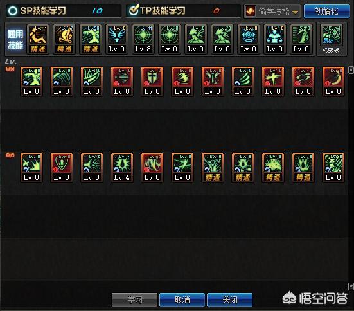Select the SP技能学习 radio option
Screen dimensions: 354x311
tap(13, 11)
